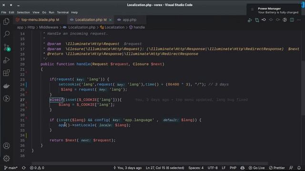This screenshot has width=305, height=171.
Task: Click the compare file revisions icon
Action: click(257, 20)
